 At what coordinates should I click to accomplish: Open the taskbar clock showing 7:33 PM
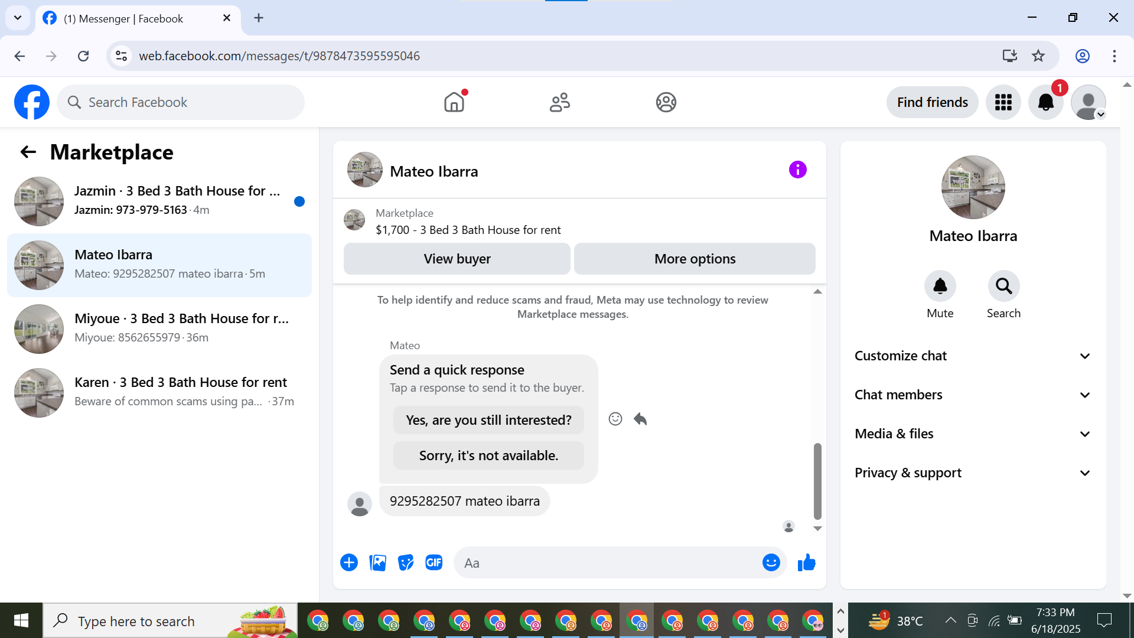(x=1055, y=620)
